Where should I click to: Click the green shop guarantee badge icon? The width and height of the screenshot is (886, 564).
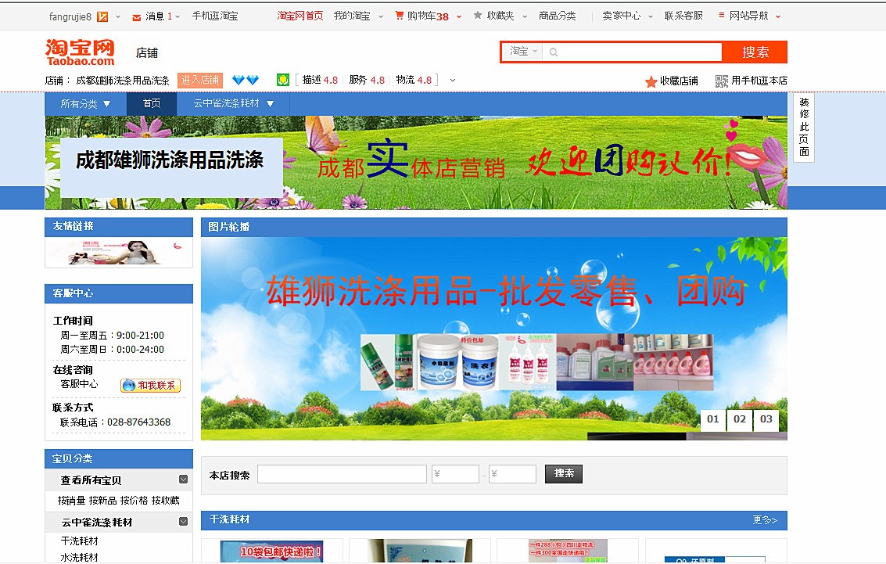click(x=283, y=80)
